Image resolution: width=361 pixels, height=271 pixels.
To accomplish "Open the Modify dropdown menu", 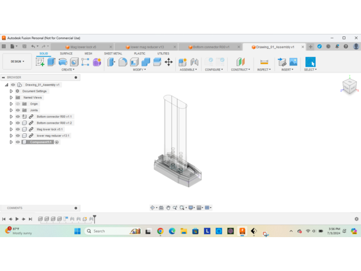I will coord(139,69).
